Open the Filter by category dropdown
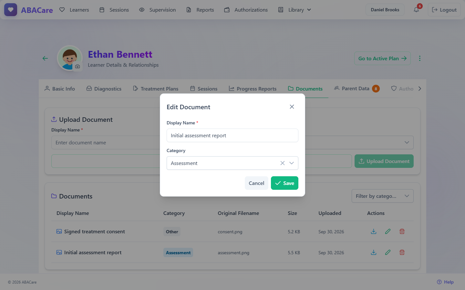 pyautogui.click(x=383, y=196)
